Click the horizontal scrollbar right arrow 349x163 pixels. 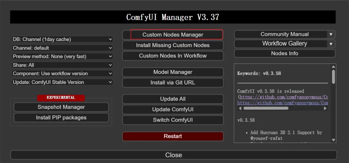pyautogui.click(x=325, y=108)
